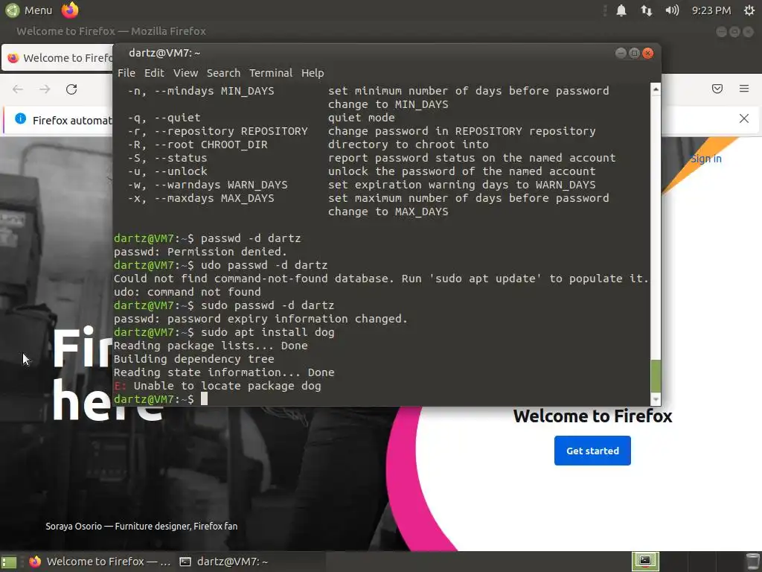Viewport: 762px width, 572px height.
Task: Click the '-w, --warndays WARN_DAYS' option text
Action: click(208, 185)
